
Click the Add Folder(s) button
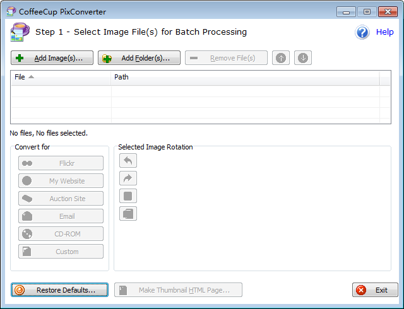(139, 57)
